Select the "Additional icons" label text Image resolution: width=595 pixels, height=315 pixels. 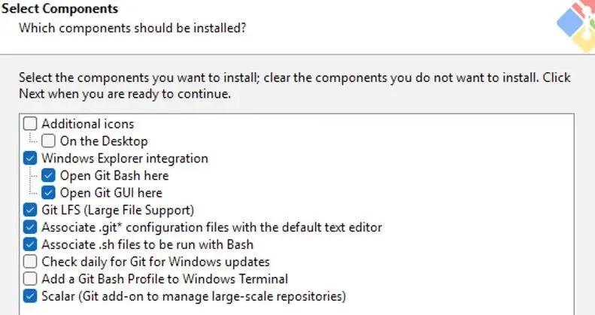click(88, 123)
